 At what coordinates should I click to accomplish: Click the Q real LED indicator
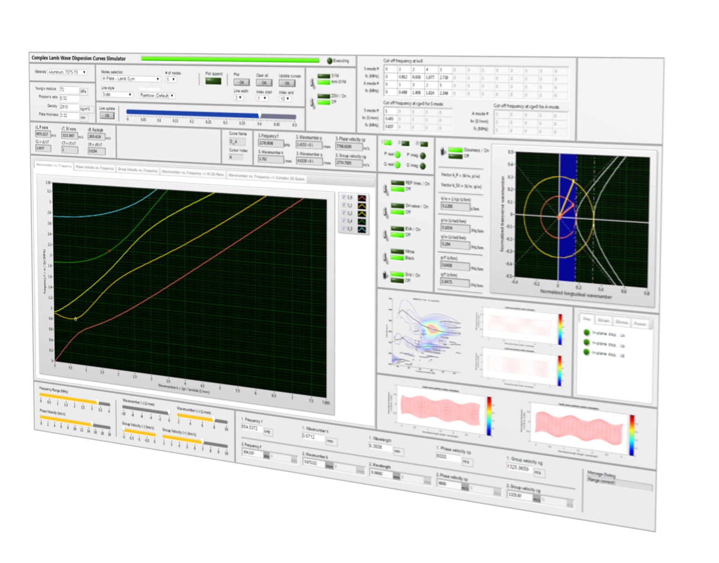coord(397,164)
